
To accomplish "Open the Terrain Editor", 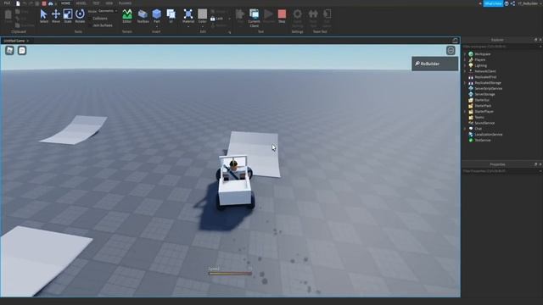I will (127, 16).
